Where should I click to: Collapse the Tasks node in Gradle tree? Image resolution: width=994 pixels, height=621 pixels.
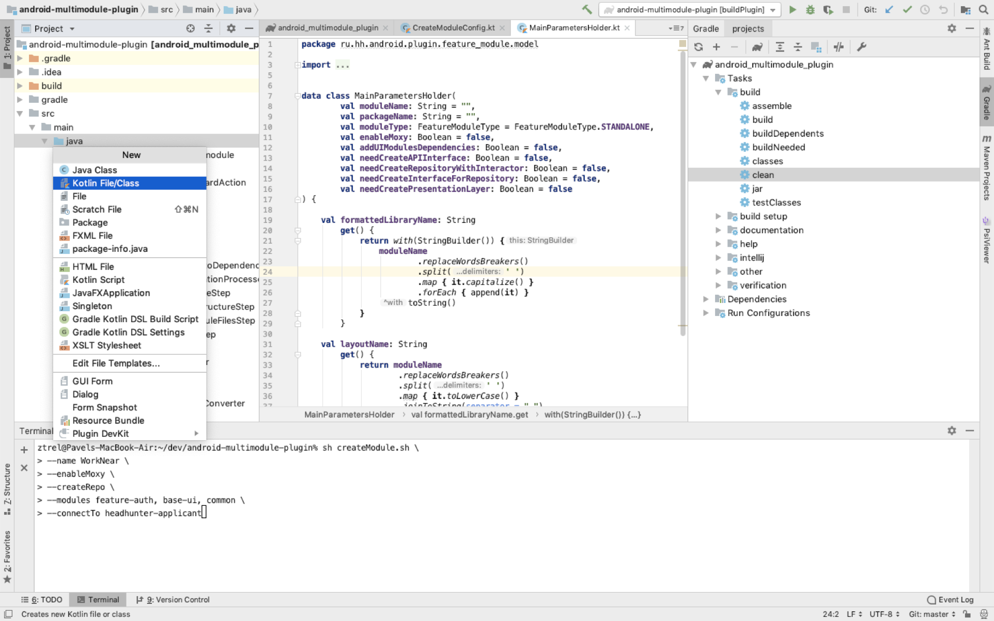[706, 78]
